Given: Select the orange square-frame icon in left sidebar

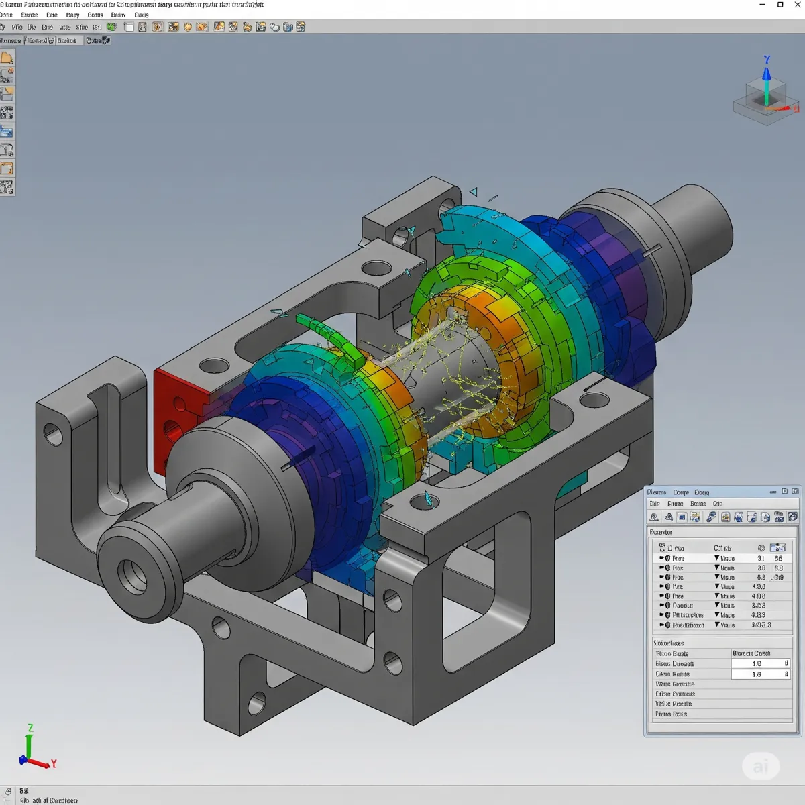Looking at the screenshot, I should 7,168.
